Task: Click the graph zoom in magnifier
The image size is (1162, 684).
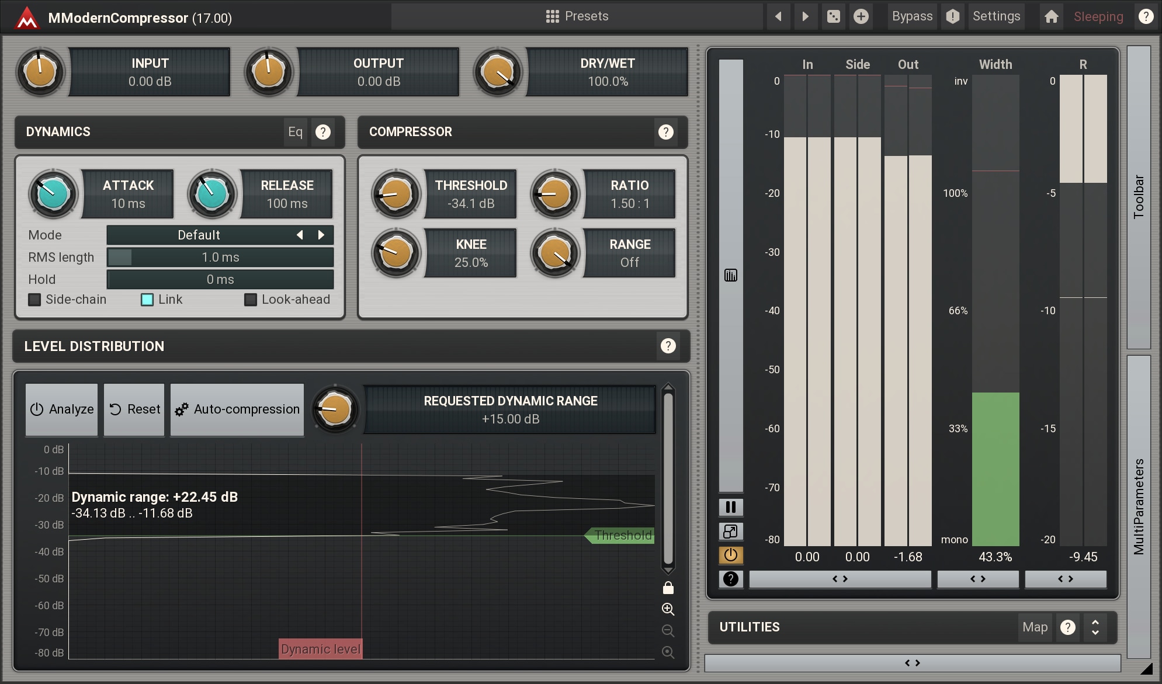Action: point(668,609)
